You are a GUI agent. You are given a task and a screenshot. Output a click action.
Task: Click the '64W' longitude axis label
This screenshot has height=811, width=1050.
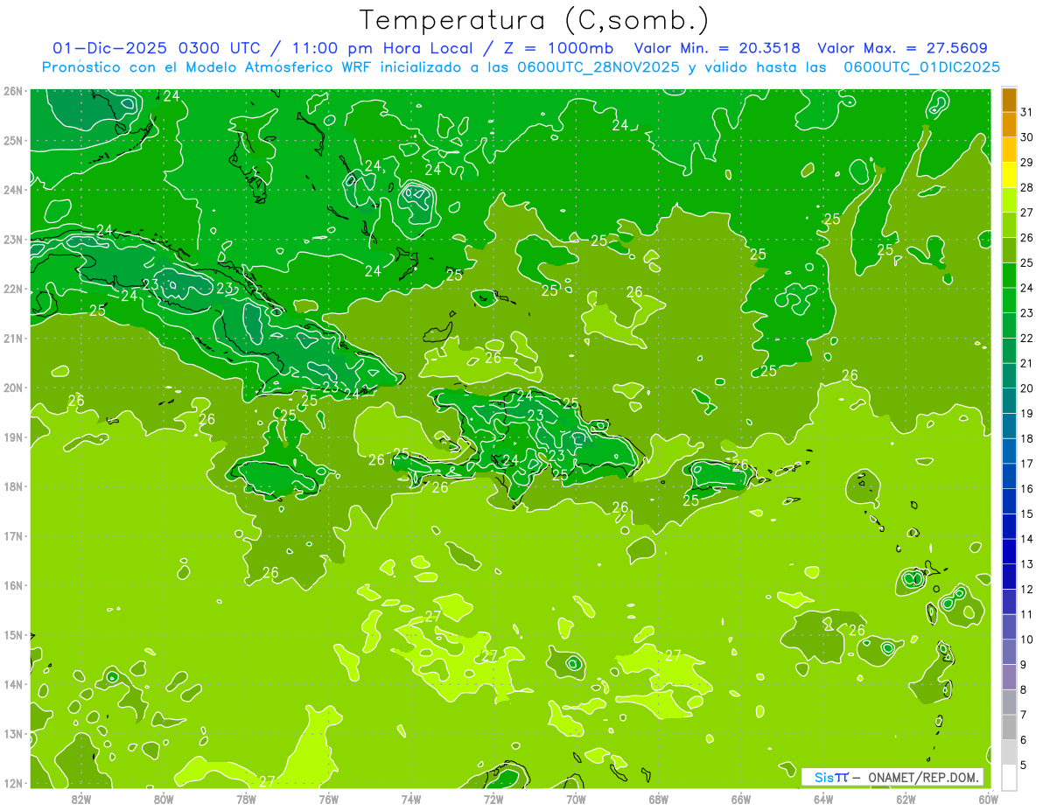[x=822, y=799]
